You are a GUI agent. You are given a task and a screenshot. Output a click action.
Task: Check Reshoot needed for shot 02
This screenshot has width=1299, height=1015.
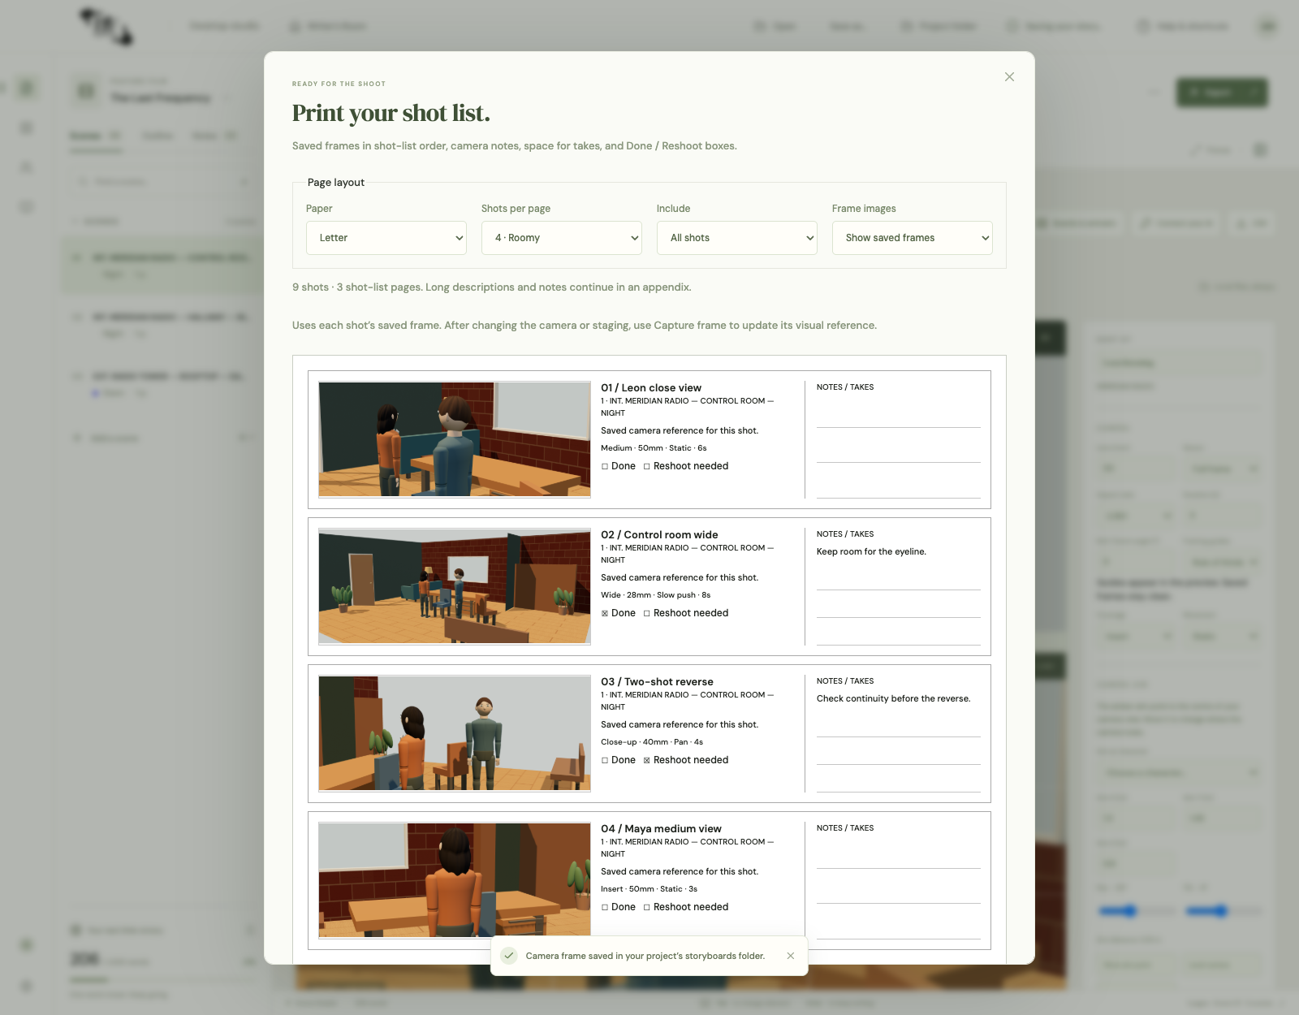[647, 613]
